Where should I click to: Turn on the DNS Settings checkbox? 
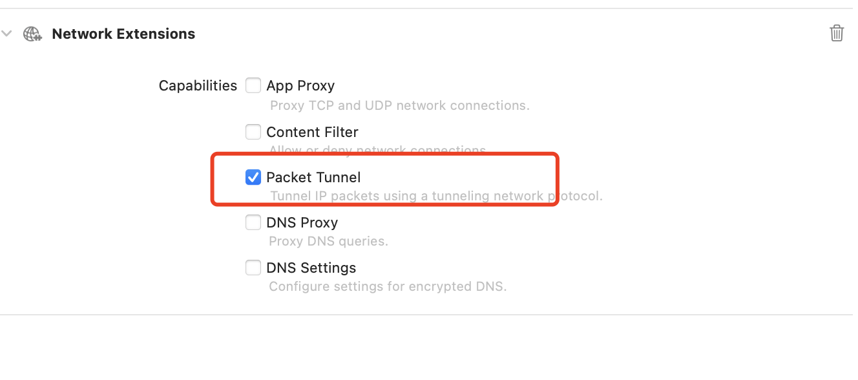point(253,268)
